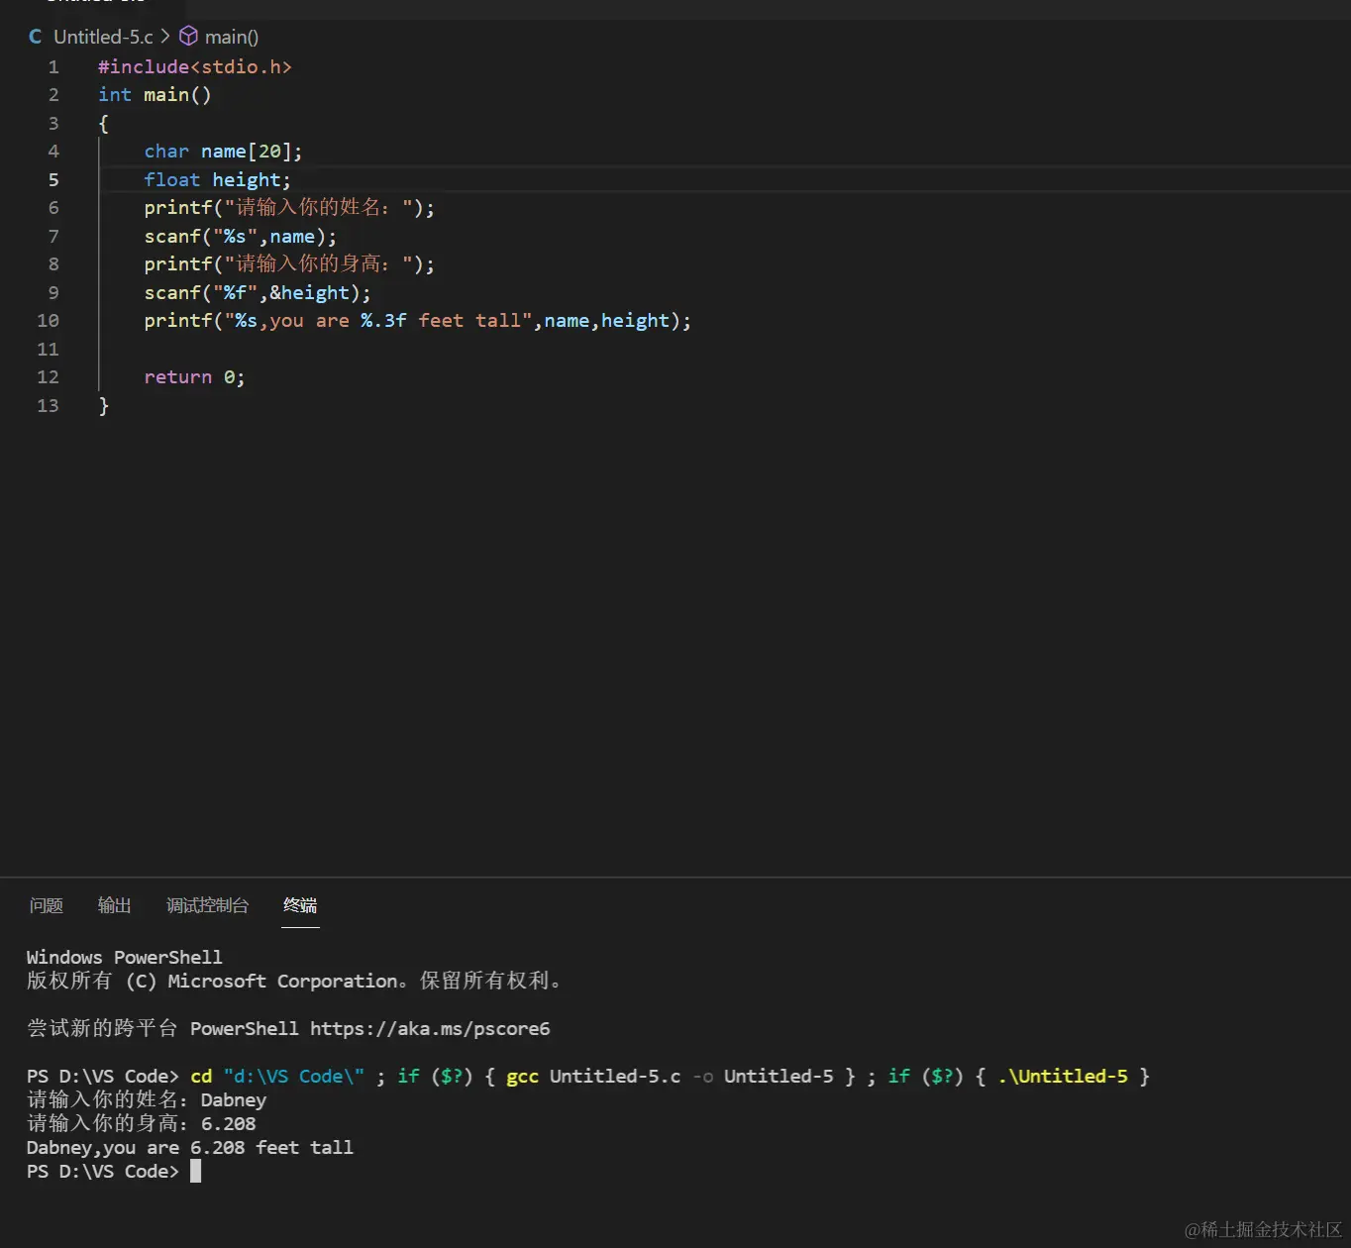
Task: Click the printf "%s,you are %.3f feet tall" line
Action: pyautogui.click(x=417, y=321)
